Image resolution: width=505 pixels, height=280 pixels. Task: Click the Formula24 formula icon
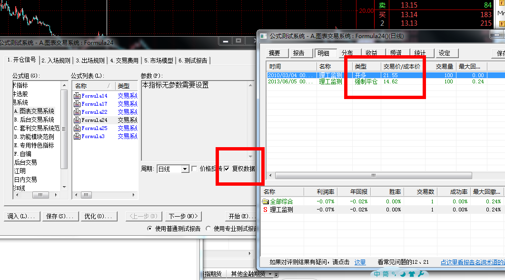(77, 120)
